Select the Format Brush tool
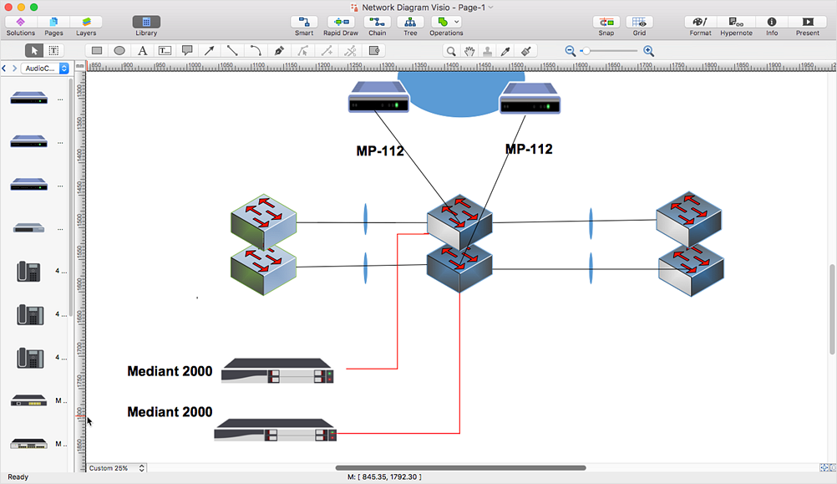This screenshot has width=837, height=484. [525, 51]
